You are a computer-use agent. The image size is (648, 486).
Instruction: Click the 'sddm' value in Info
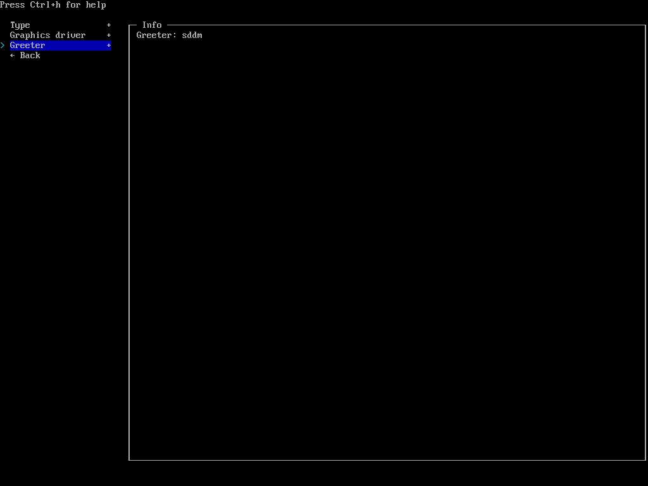192,35
